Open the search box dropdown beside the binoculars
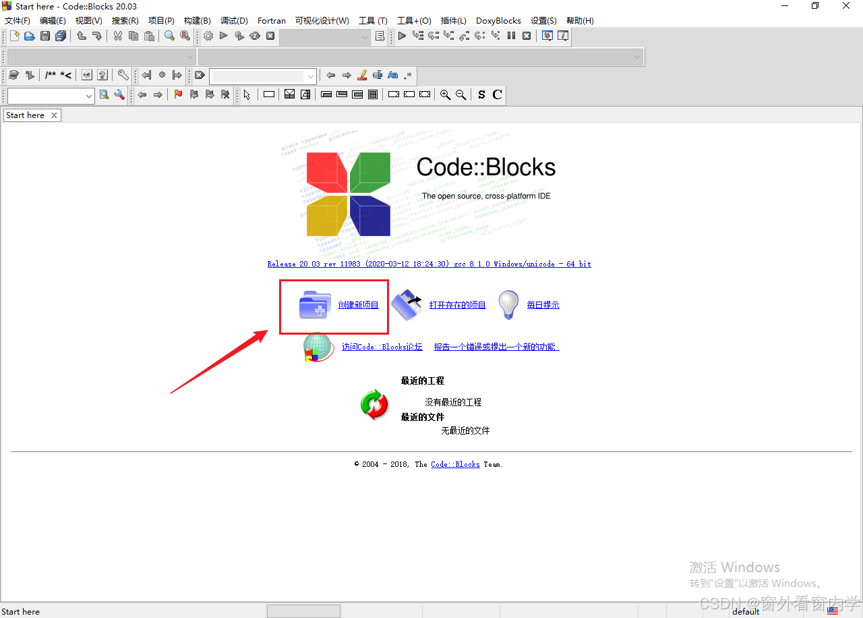 (x=51, y=96)
